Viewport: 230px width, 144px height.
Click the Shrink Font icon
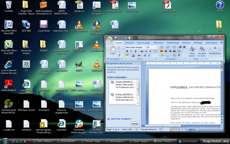[x=149, y=55]
